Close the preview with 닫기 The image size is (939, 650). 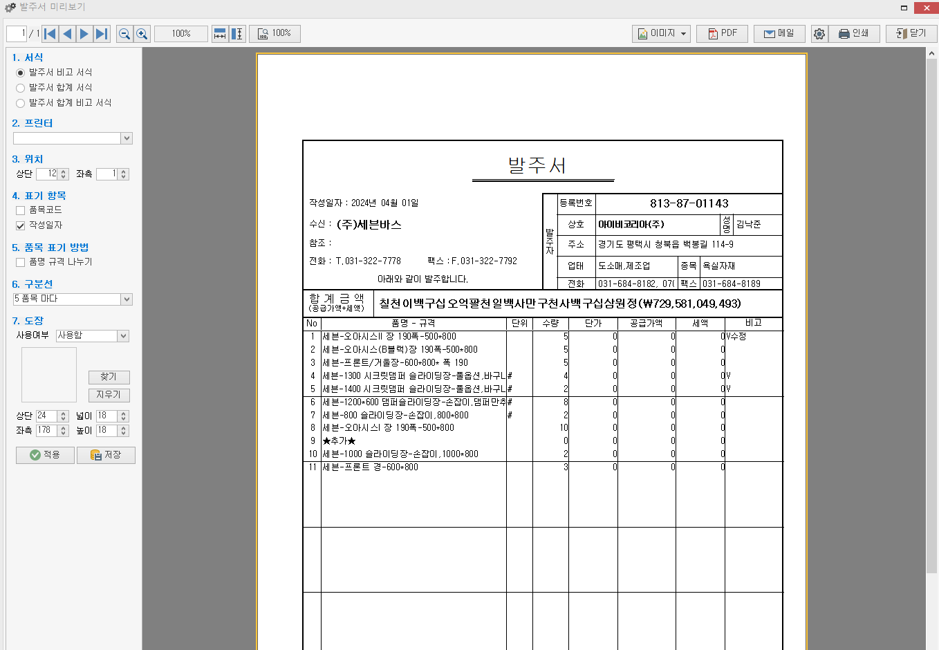point(911,33)
